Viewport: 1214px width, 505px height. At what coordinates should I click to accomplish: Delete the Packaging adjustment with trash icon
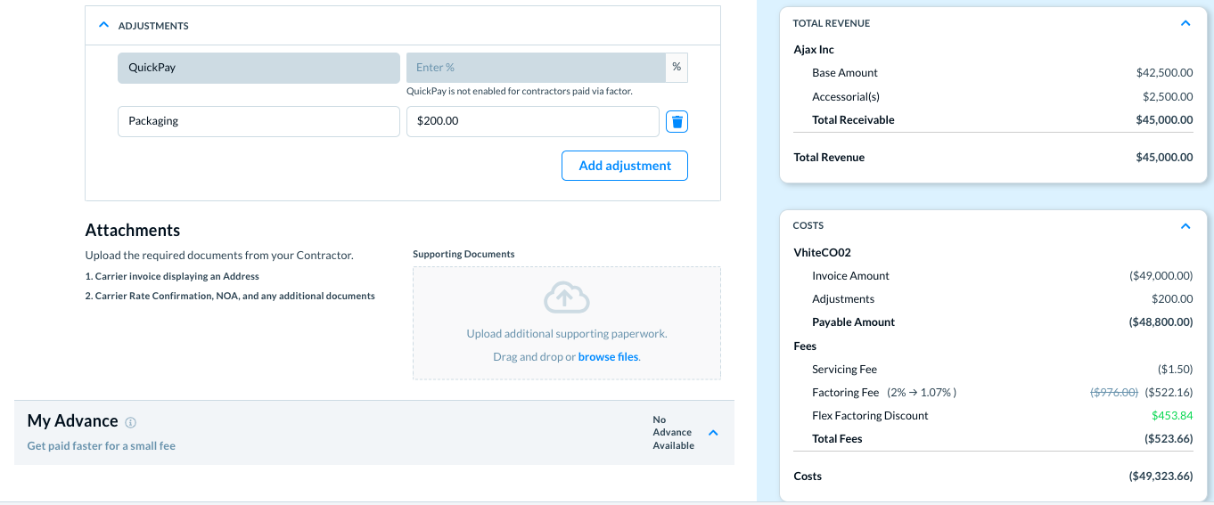[x=677, y=122]
